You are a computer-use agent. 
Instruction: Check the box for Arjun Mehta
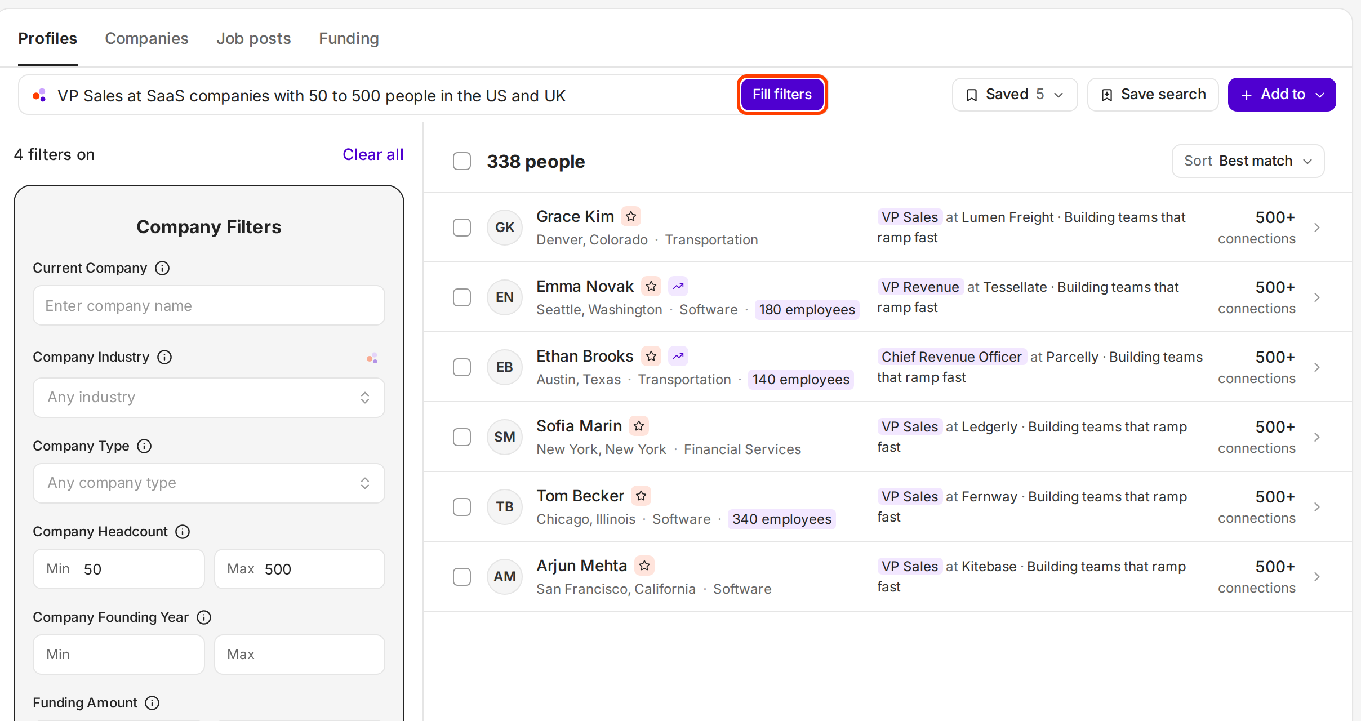click(462, 577)
